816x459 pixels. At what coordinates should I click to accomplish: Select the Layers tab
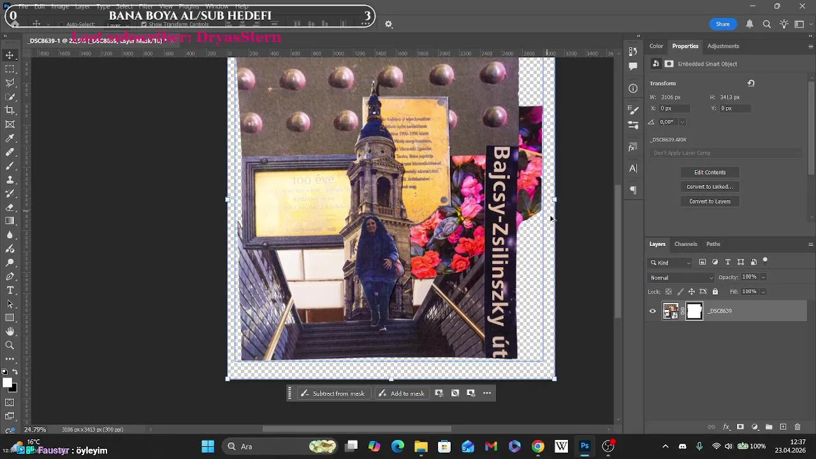pos(657,244)
